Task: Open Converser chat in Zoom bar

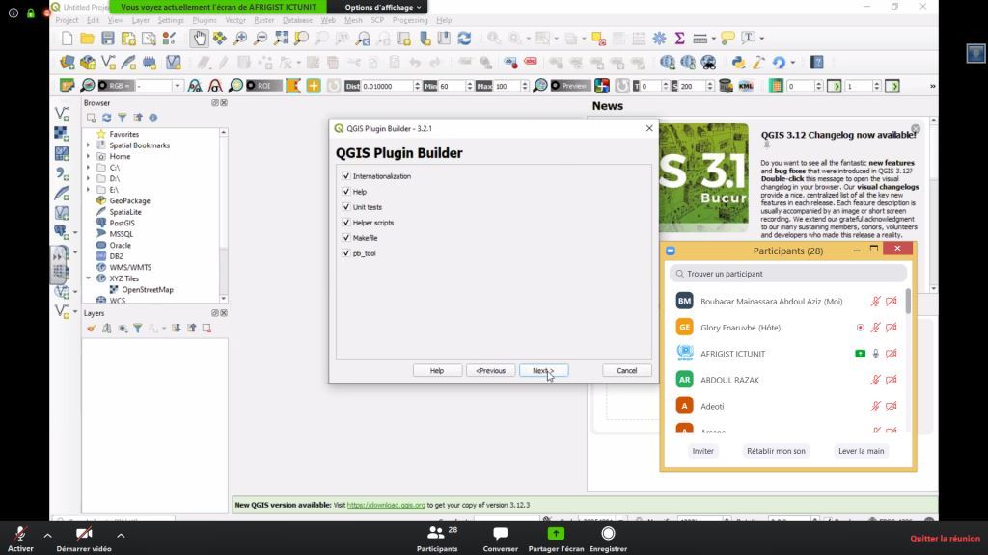Action: coord(501,539)
